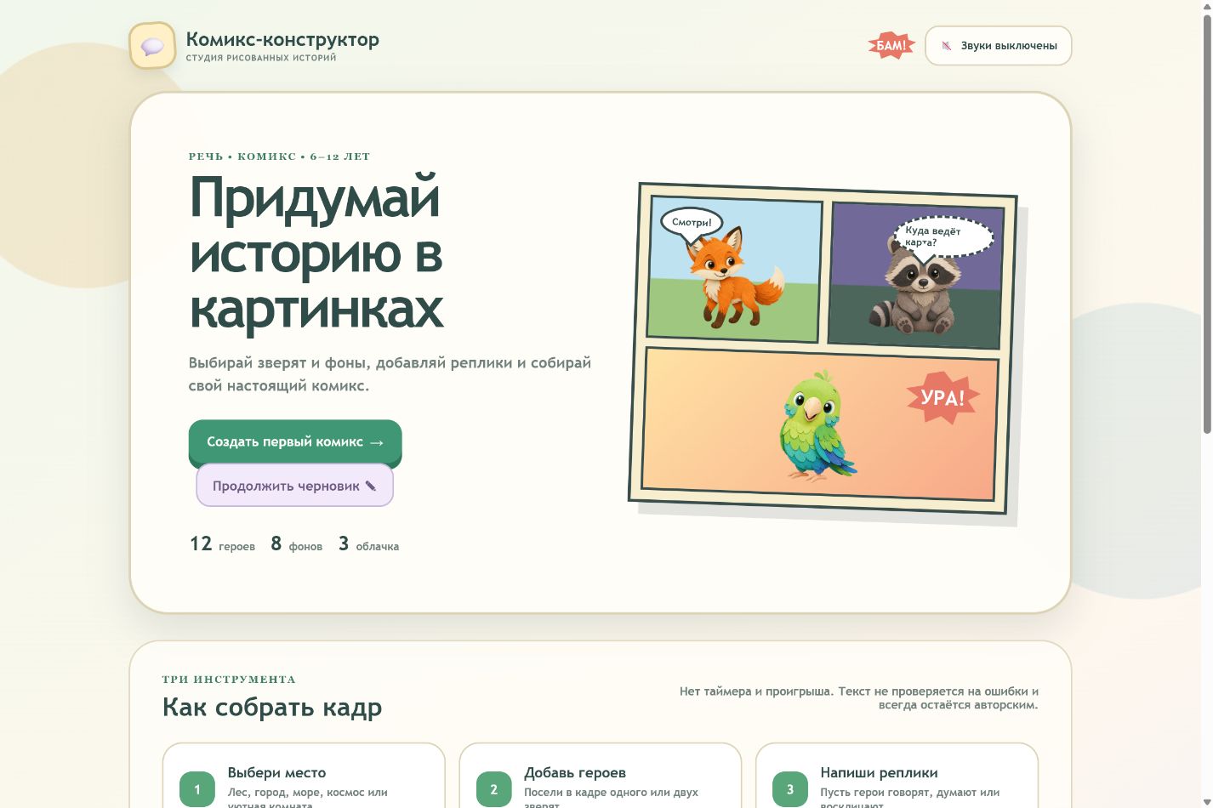1213x808 pixels.
Task: Click the 8 фонов stat
Action: (296, 543)
